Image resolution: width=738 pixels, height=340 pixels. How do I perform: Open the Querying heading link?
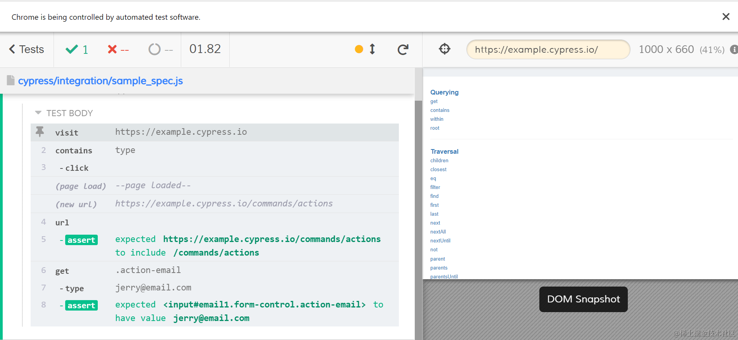pyautogui.click(x=444, y=92)
